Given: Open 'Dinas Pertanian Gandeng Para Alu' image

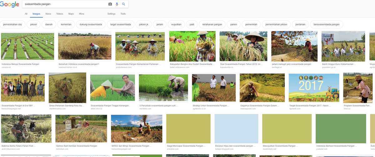Looking at the screenshot, I should tap(67, 88).
